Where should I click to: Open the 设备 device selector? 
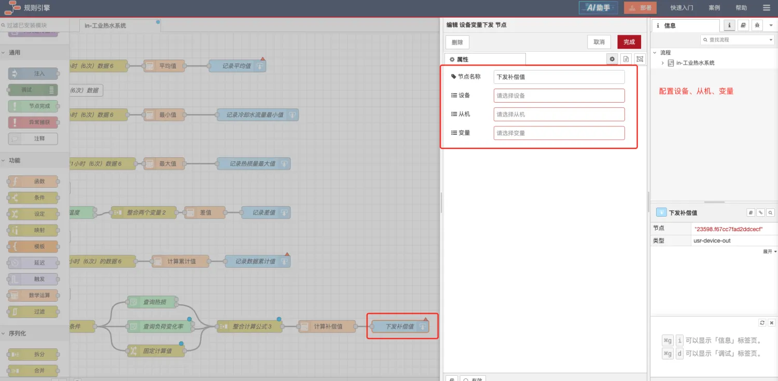[559, 95]
